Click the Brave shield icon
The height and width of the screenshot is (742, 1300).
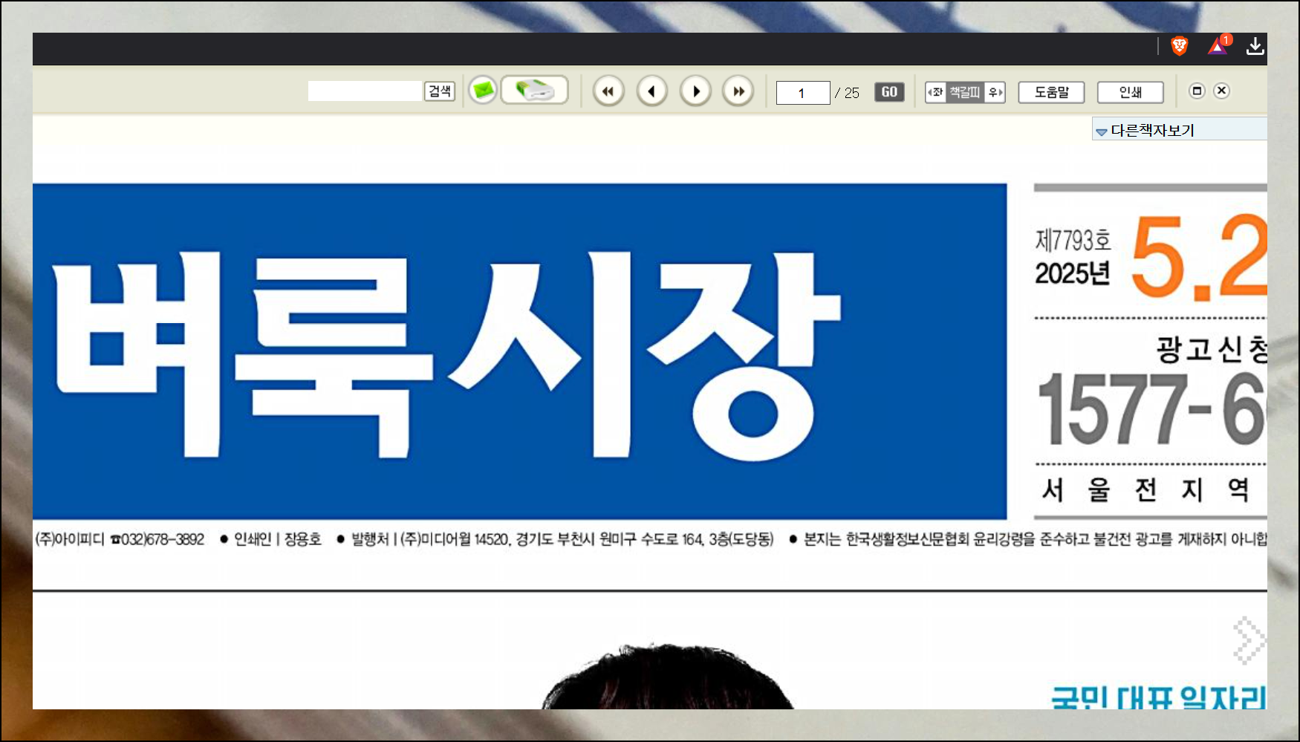click(1180, 46)
